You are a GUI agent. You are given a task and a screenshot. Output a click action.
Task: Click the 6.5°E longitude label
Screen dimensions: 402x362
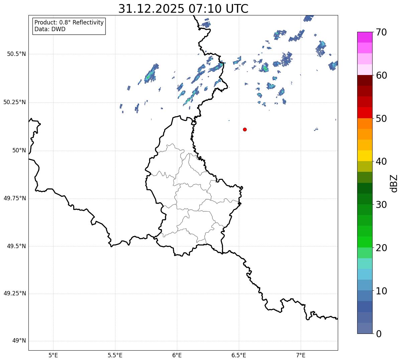pyautogui.click(x=239, y=355)
